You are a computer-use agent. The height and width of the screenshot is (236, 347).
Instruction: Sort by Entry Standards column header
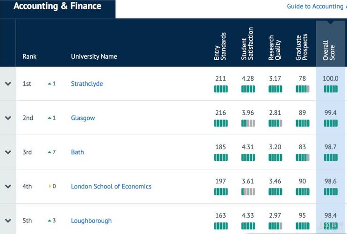point(220,46)
